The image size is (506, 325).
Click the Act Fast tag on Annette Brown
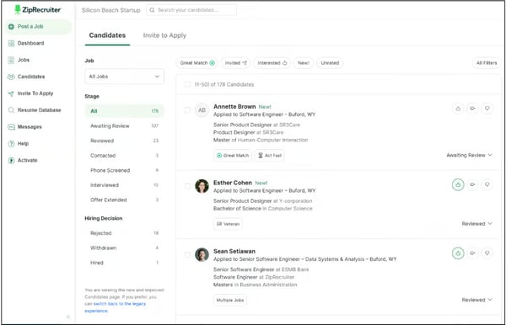coord(270,155)
